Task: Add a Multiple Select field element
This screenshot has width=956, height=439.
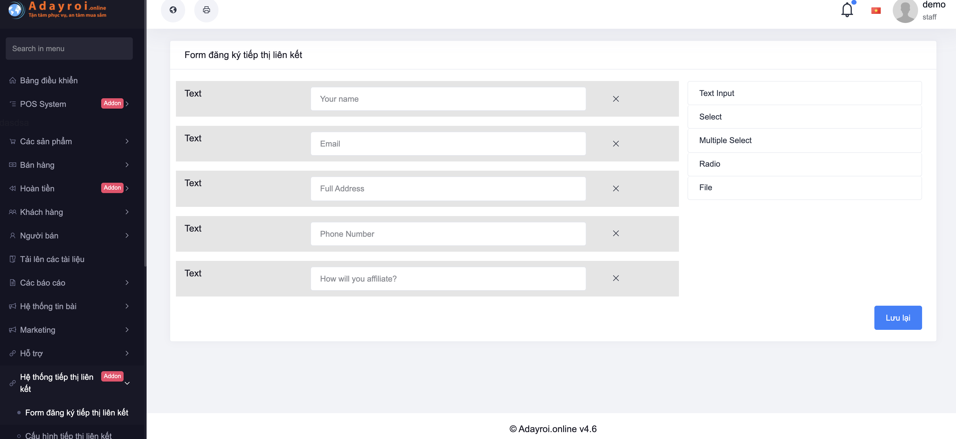Action: click(x=804, y=140)
